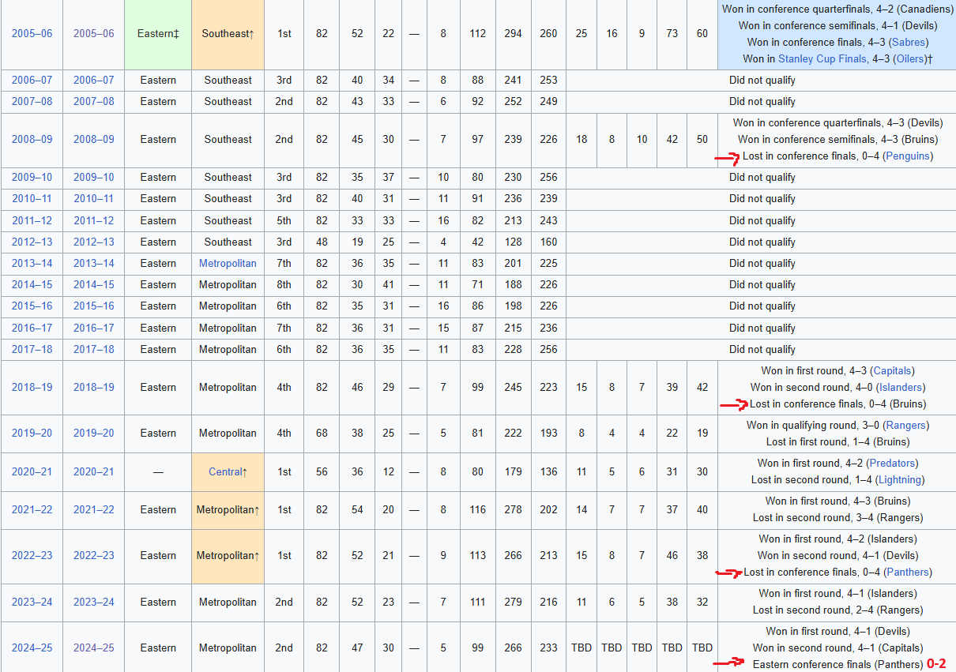The image size is (956, 672).
Task: Select the leftmost 2010–11 season link
Action: (x=32, y=198)
